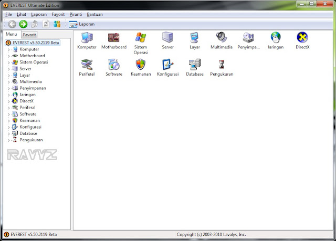Expand the Pengukuran tree node arrow
The width and height of the screenshot is (336, 241).
tap(9, 140)
